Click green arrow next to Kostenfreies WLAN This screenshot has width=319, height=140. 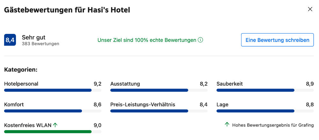click(55, 125)
